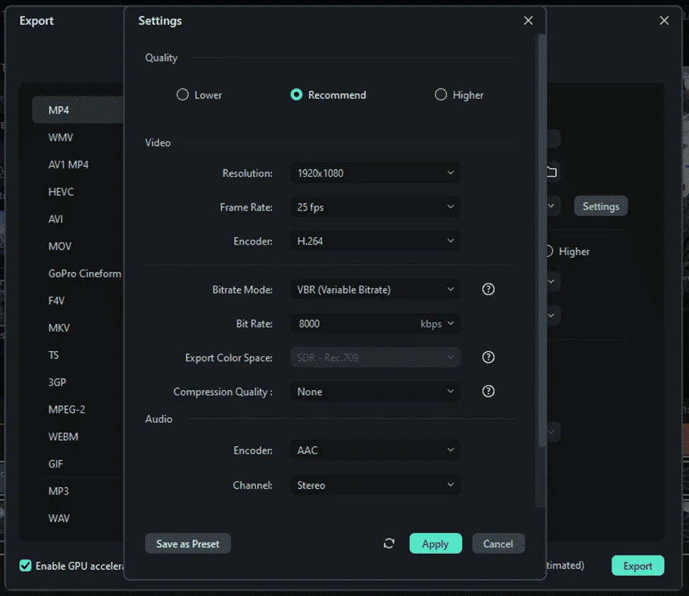Screen dimensions: 689x596
Task: Open the audio Encoder AAC dropdown
Action: [x=375, y=450]
